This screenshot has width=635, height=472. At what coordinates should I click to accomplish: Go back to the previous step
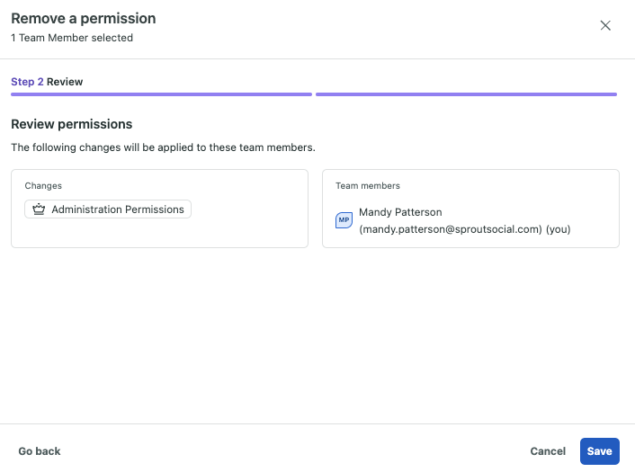coord(40,451)
